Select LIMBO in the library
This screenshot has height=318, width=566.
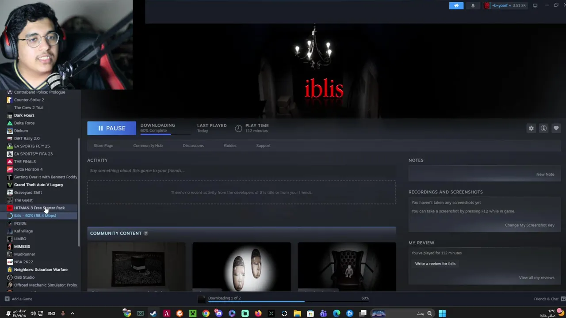click(x=20, y=239)
